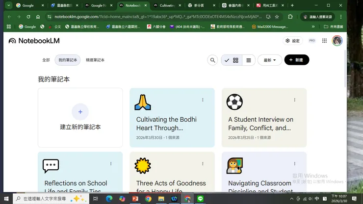Bookmark this page with the star

(x=277, y=17)
